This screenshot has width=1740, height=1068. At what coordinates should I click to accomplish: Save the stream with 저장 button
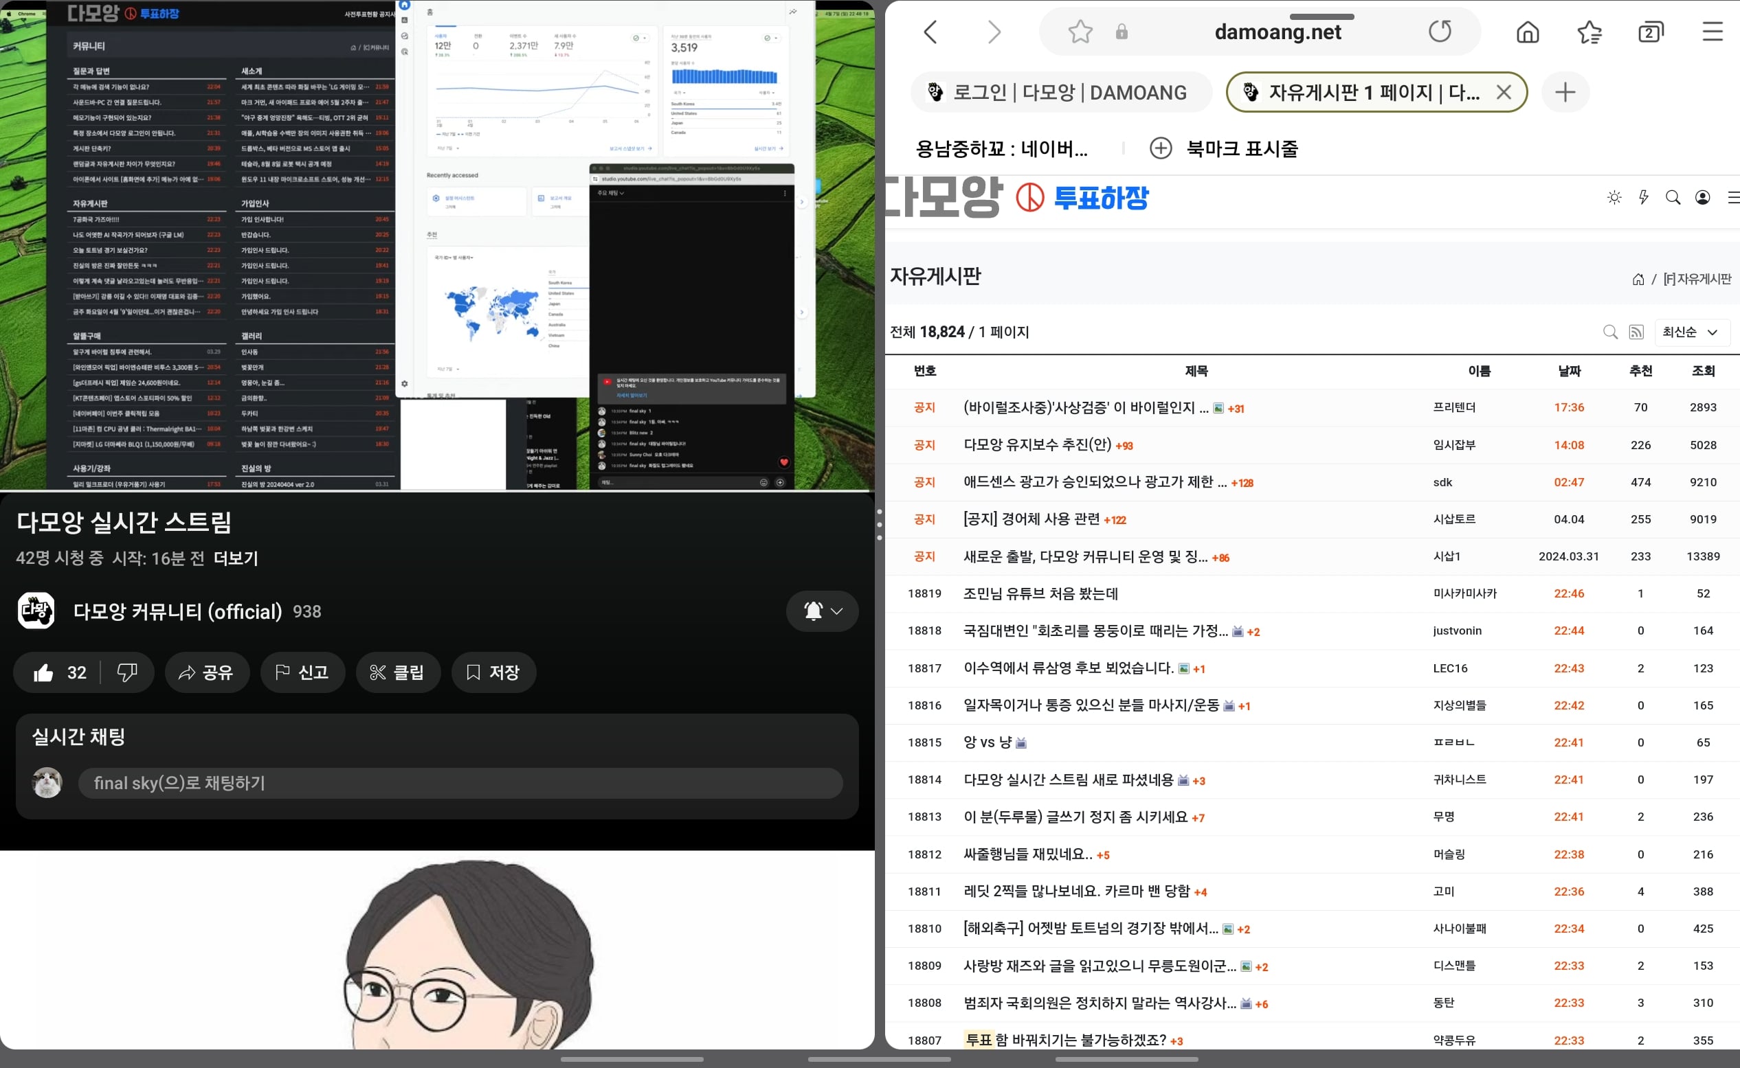(493, 672)
